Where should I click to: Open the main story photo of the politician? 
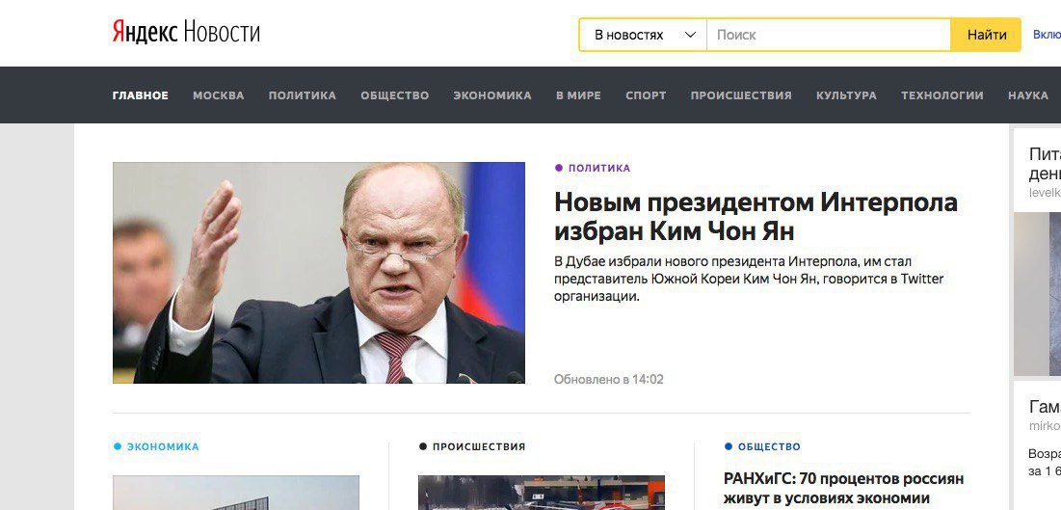(319, 273)
